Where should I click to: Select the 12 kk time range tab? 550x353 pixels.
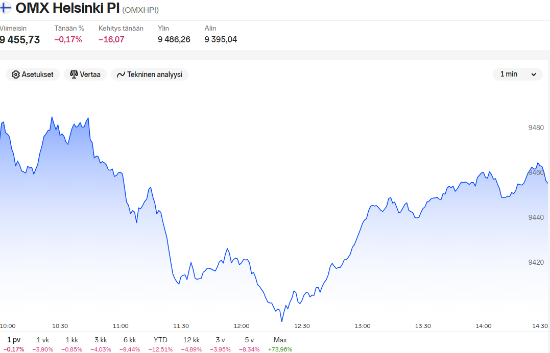pyautogui.click(x=192, y=344)
